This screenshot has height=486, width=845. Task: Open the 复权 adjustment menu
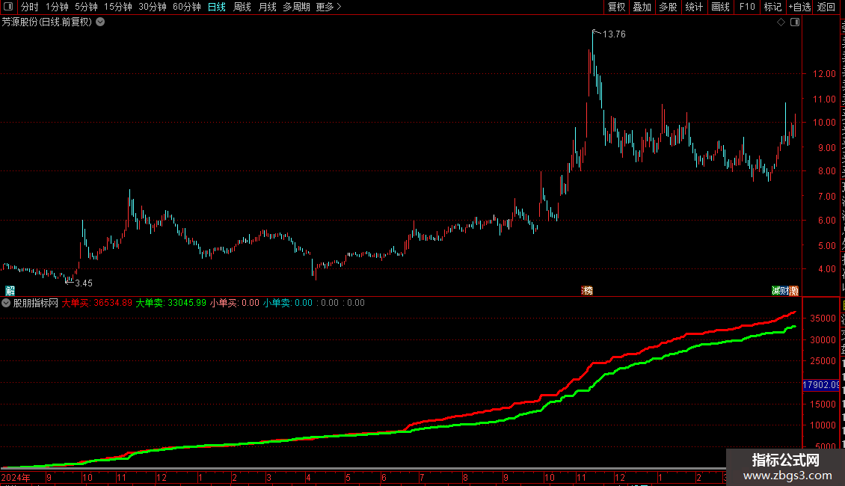click(x=616, y=7)
